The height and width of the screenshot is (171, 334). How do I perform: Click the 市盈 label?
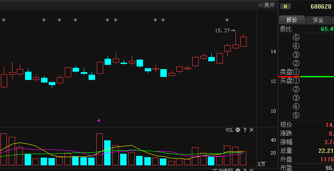tap(286, 168)
